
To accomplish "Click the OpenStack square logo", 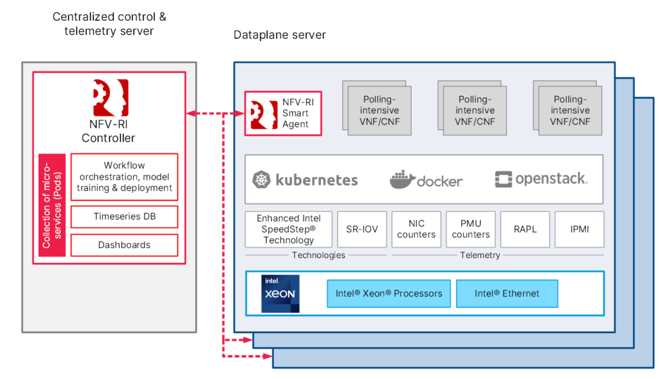I will pos(503,179).
